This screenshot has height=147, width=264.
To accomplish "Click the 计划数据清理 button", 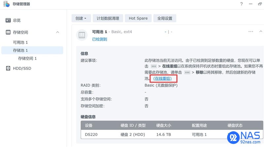I will pos(108,18).
